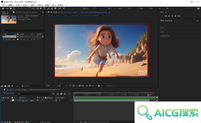201x123 pixels.
Task: Click the current time 0:00:02:23 display
Action: (8, 93)
